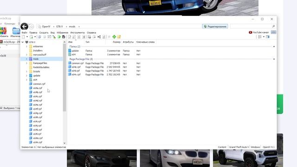Viewport: 297px width, 167px height.
Task: Click the small tree-structure toolbar icon
Action: point(54,37)
